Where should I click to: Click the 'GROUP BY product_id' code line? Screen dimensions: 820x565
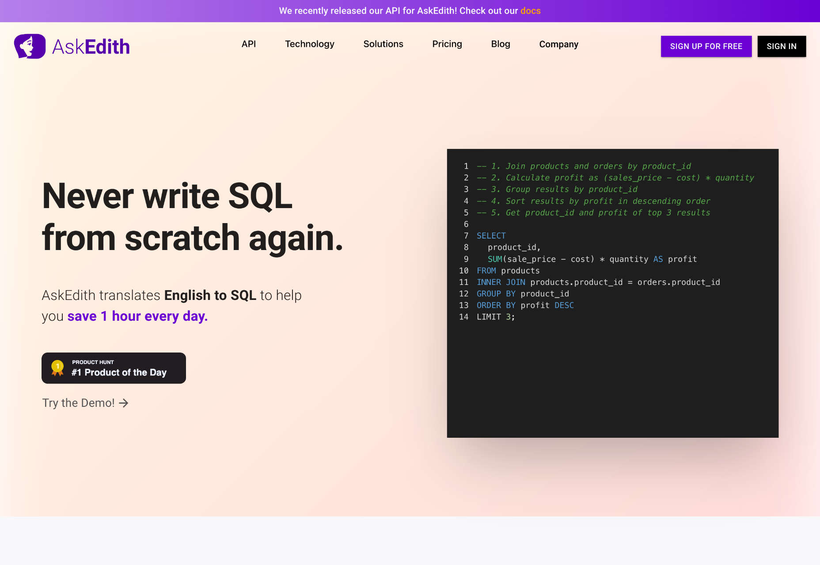[523, 294]
